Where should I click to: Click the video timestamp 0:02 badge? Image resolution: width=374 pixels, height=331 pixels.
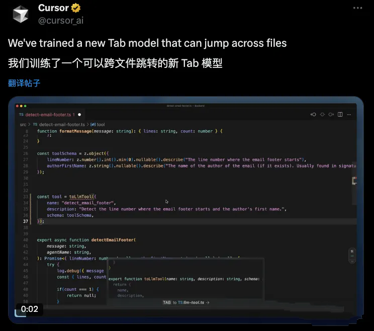pyautogui.click(x=29, y=309)
